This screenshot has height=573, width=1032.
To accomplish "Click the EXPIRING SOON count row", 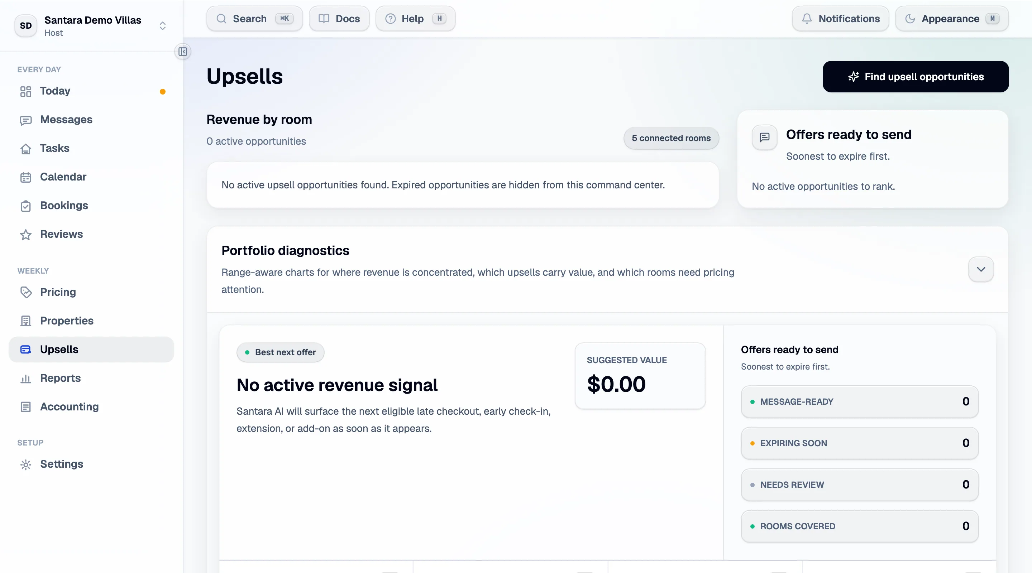I will (860, 443).
